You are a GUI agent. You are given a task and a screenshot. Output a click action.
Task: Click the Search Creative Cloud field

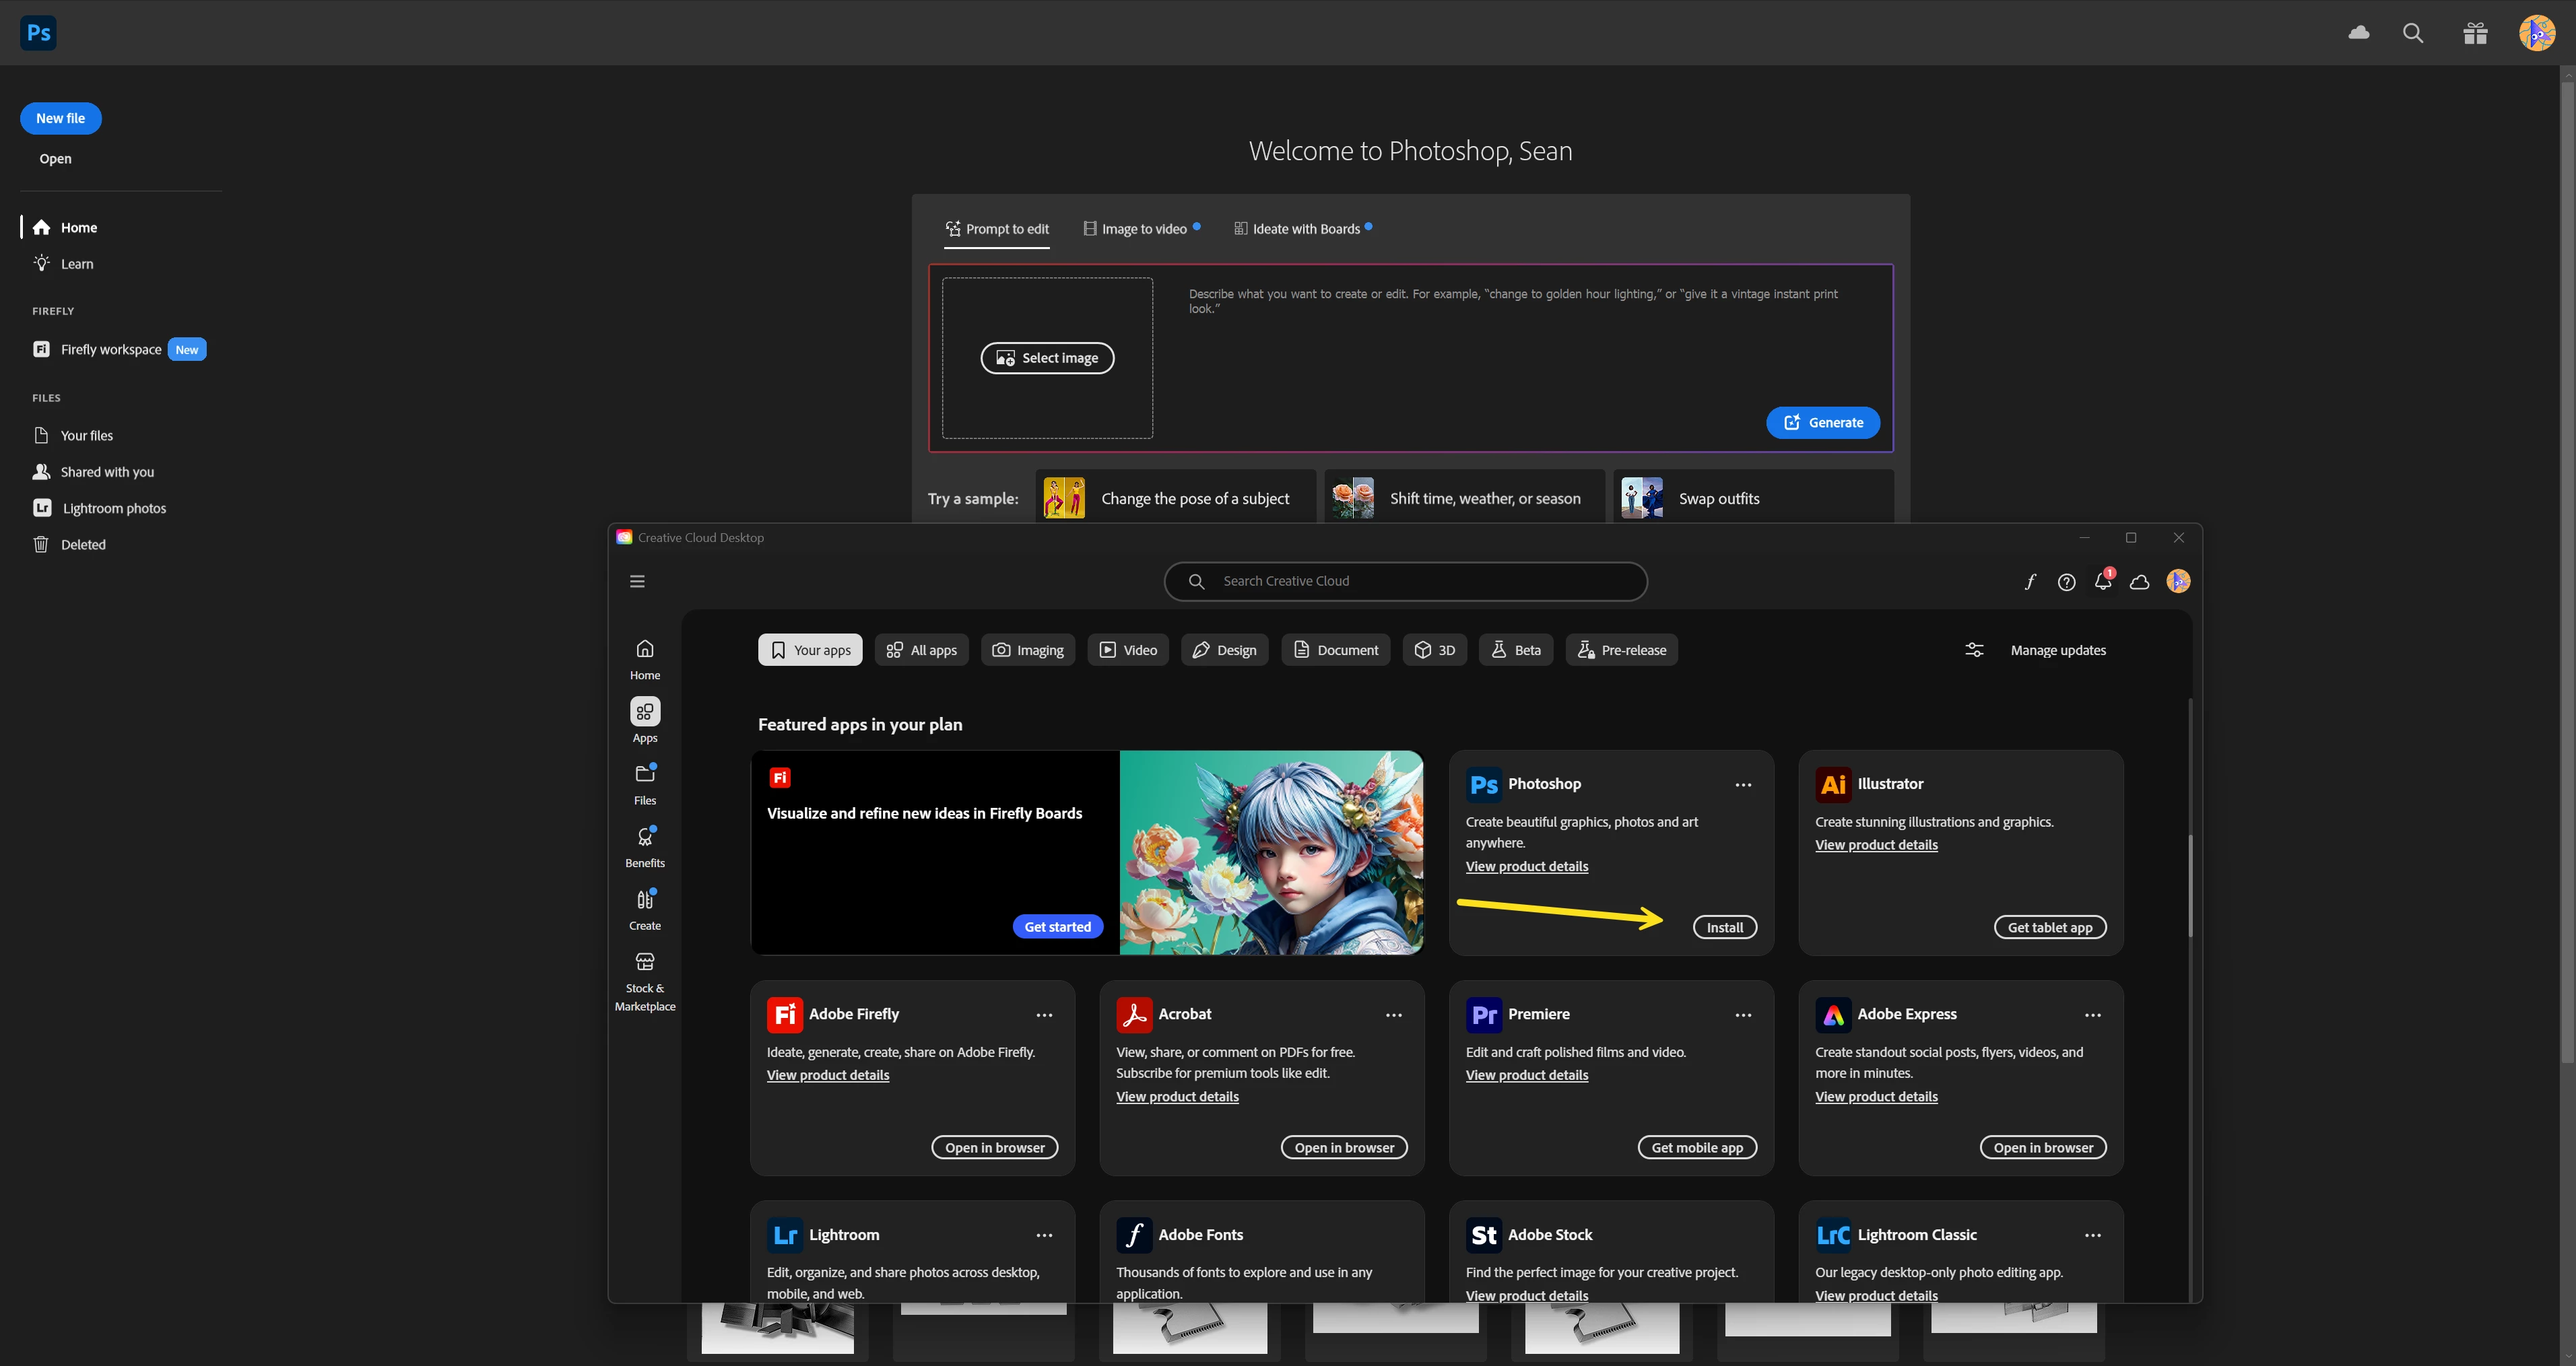click(1405, 581)
